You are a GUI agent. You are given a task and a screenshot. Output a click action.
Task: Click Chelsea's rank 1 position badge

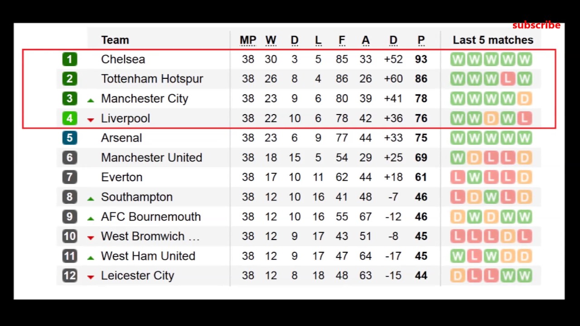pos(69,59)
